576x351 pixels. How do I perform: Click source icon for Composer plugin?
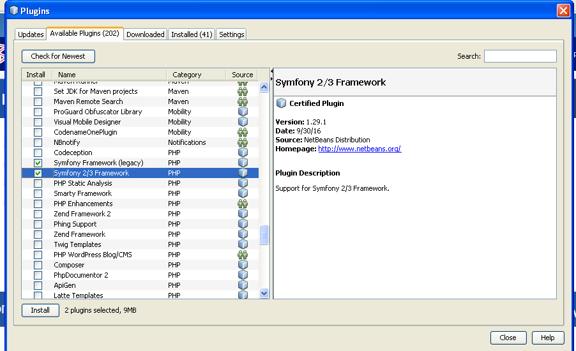click(243, 265)
